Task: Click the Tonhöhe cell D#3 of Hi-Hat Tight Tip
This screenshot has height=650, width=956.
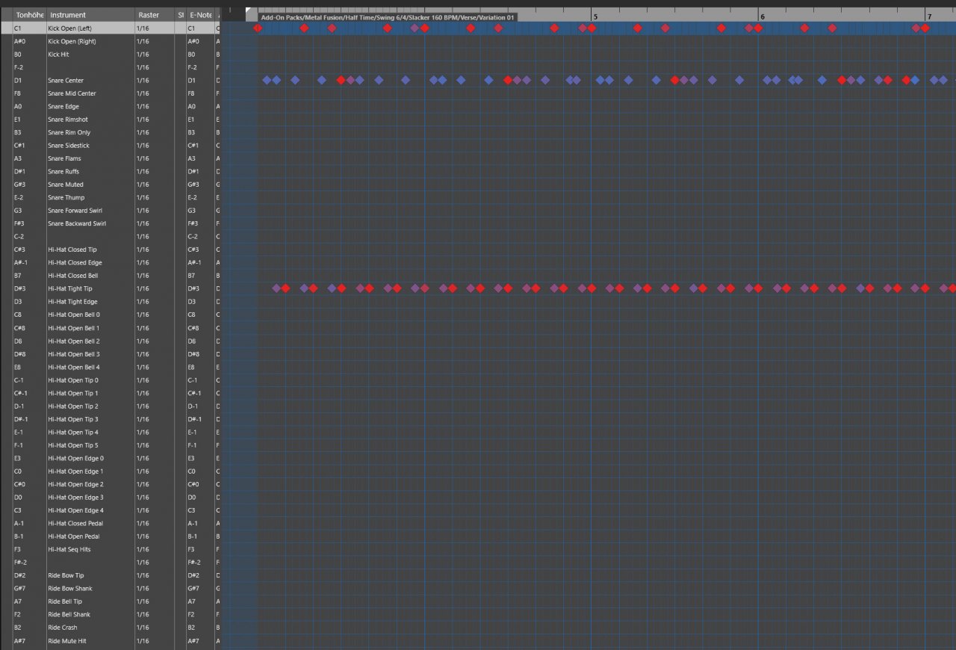Action: tap(29, 288)
